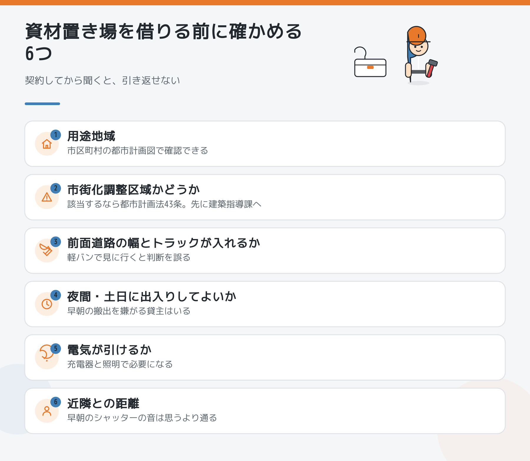Select the text 該当するなら都市計画法43条。先に建築指導課へ
Image resolution: width=530 pixels, height=461 pixels.
tap(164, 204)
